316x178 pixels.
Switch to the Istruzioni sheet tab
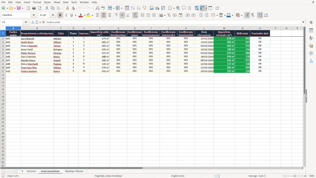coord(31,171)
